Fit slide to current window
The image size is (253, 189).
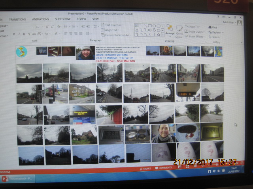242,163
